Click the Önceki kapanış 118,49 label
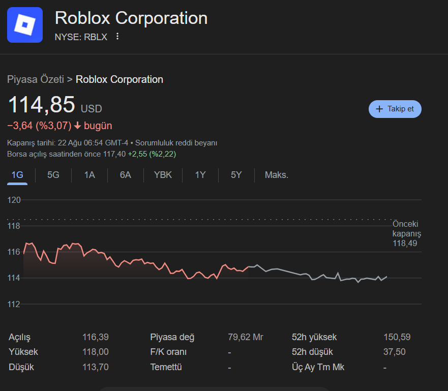Image resolution: width=448 pixels, height=391 pixels. pyautogui.click(x=407, y=233)
